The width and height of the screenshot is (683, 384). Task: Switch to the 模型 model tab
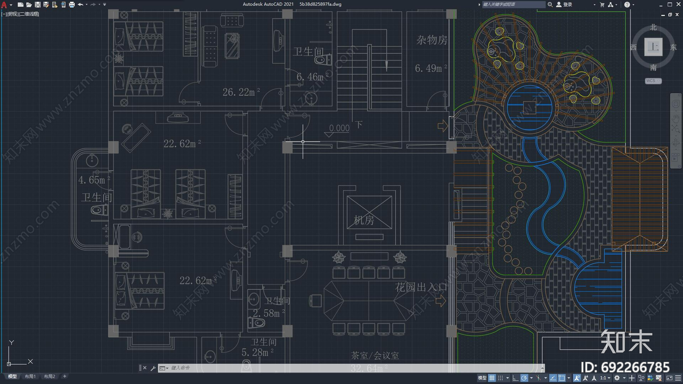pos(12,376)
